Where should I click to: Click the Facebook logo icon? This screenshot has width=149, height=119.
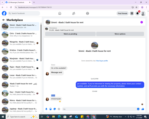click(4, 13)
